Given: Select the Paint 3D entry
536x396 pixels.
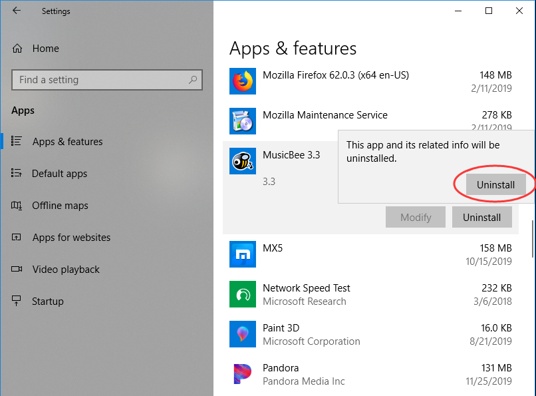Looking at the screenshot, I should point(370,334).
